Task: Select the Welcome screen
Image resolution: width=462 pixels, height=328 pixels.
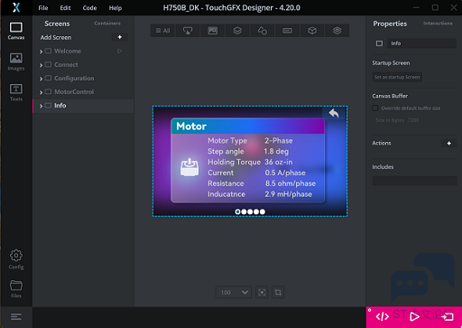Action: click(x=68, y=52)
